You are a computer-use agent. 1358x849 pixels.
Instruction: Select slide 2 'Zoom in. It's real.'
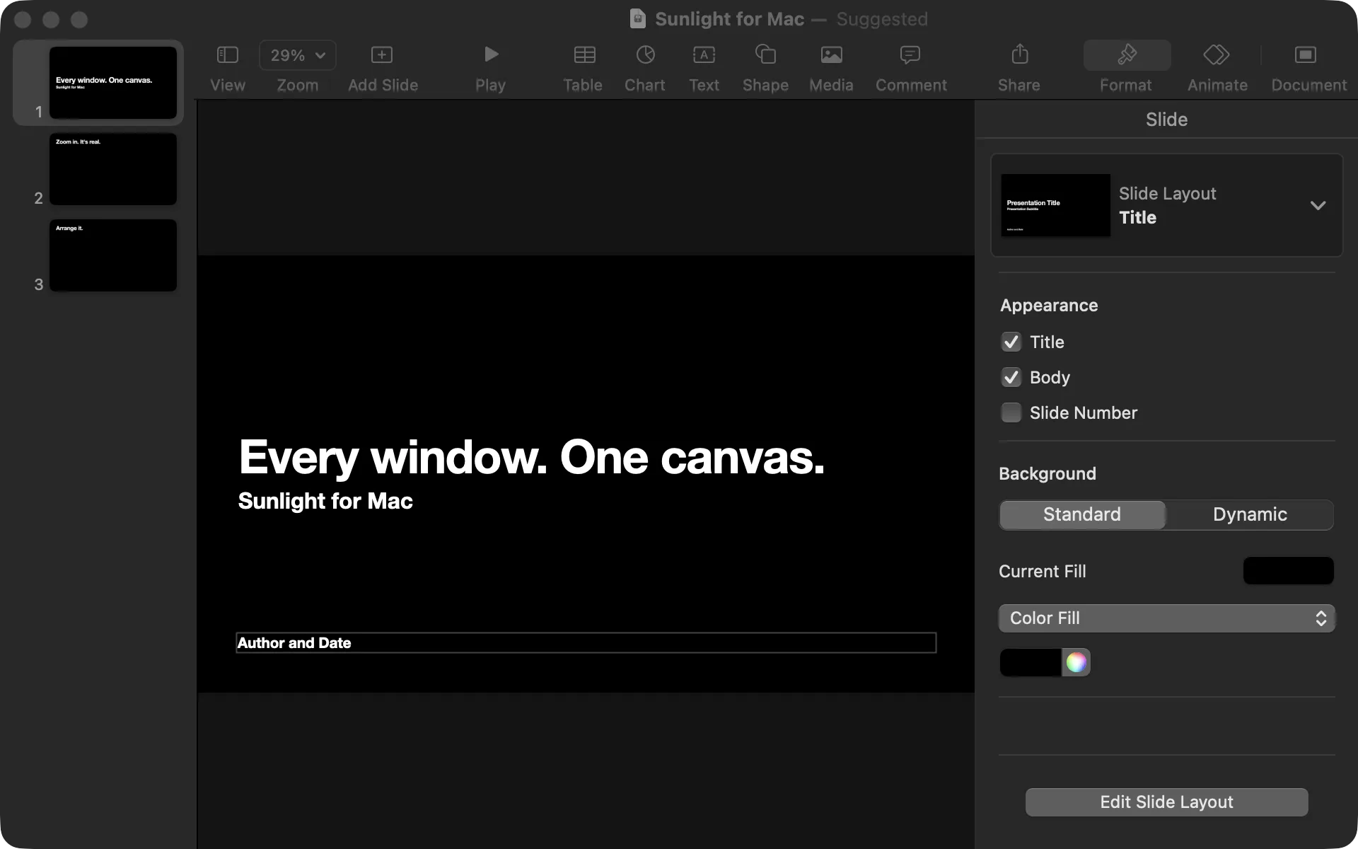pos(113,169)
